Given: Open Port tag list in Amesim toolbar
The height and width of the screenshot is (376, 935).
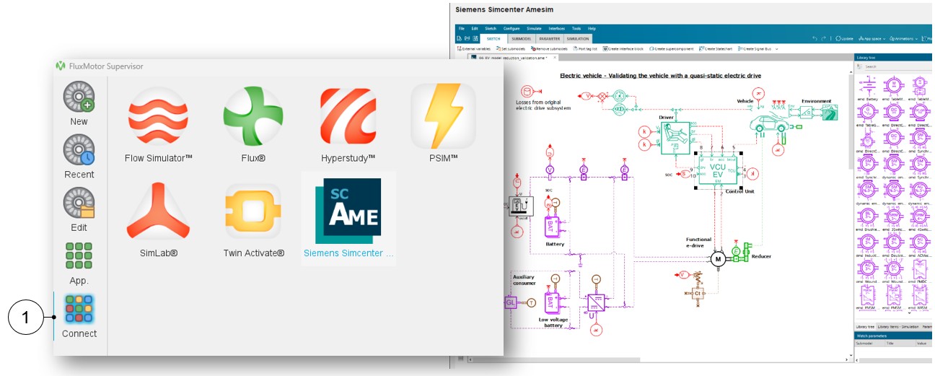Looking at the screenshot, I should (x=586, y=48).
